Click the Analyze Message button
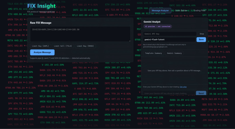 [x=42, y=52]
